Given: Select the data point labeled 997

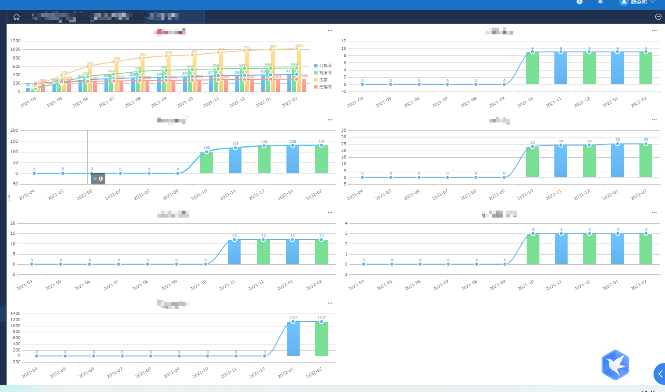Looking at the screenshot, I should pyautogui.click(x=271, y=50).
